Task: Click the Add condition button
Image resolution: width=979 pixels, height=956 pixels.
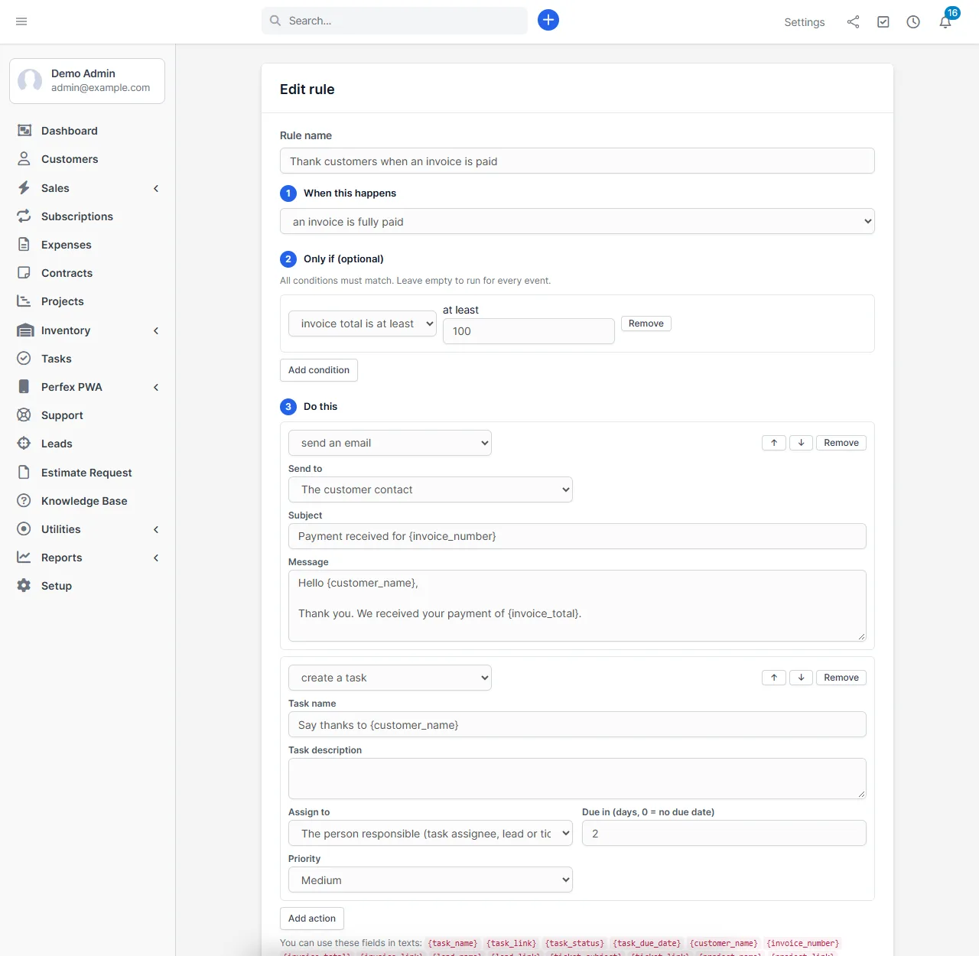Action: click(319, 370)
